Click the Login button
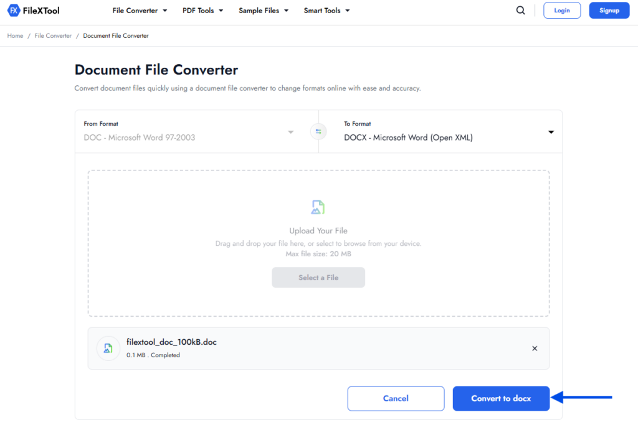Image resolution: width=638 pixels, height=425 pixels. [562, 11]
